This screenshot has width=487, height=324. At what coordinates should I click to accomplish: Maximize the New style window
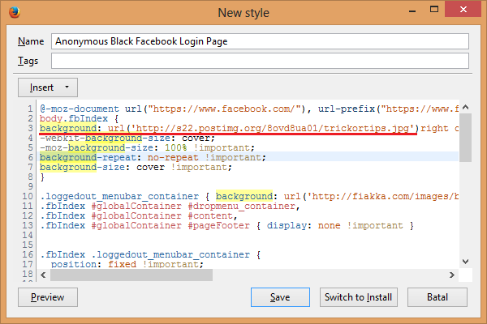tap(434, 10)
